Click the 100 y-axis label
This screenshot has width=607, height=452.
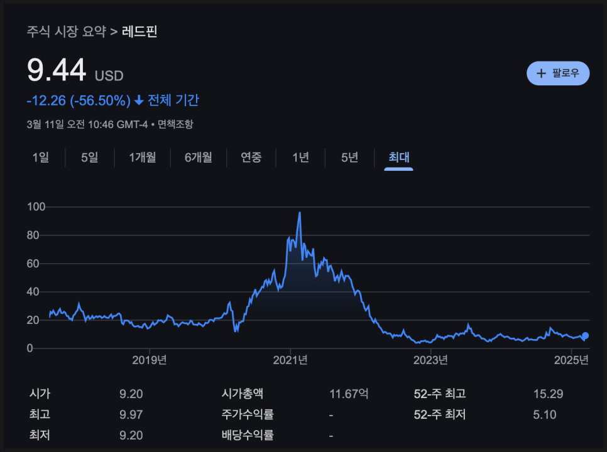pyautogui.click(x=36, y=207)
